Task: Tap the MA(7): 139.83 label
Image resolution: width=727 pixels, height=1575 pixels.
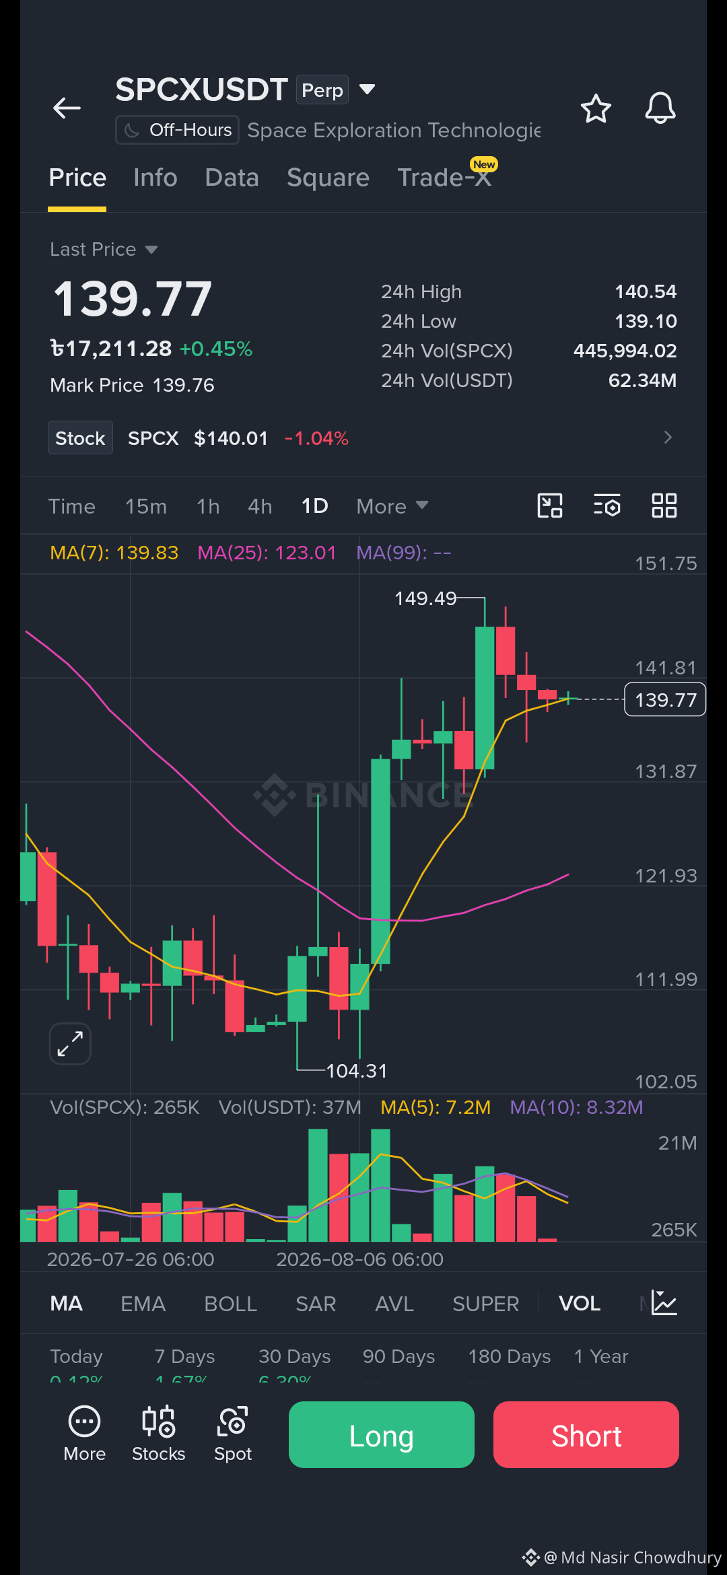Action: pos(114,553)
